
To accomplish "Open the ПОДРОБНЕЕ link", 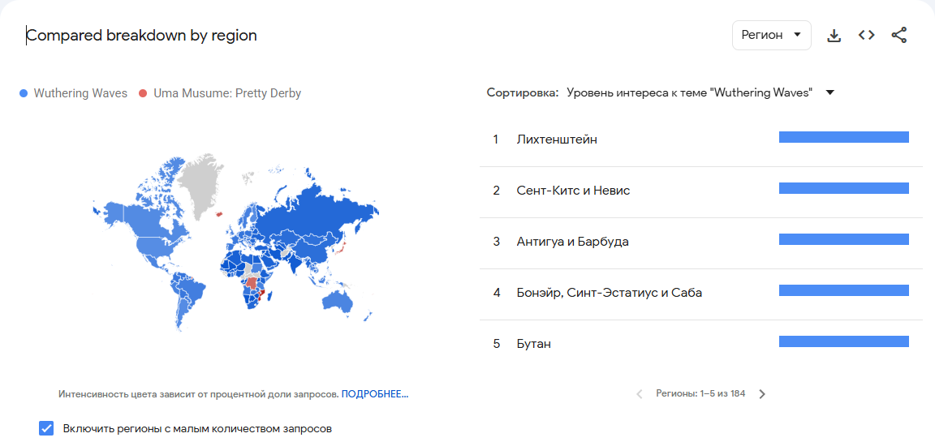I will (x=374, y=394).
